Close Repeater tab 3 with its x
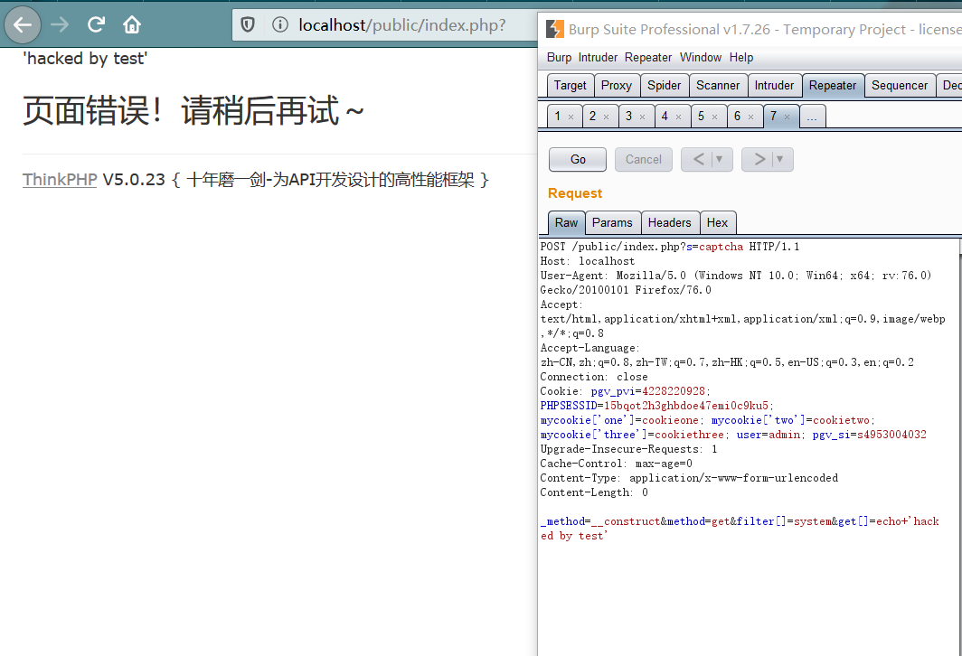The width and height of the screenshot is (962, 656). pyautogui.click(x=642, y=117)
